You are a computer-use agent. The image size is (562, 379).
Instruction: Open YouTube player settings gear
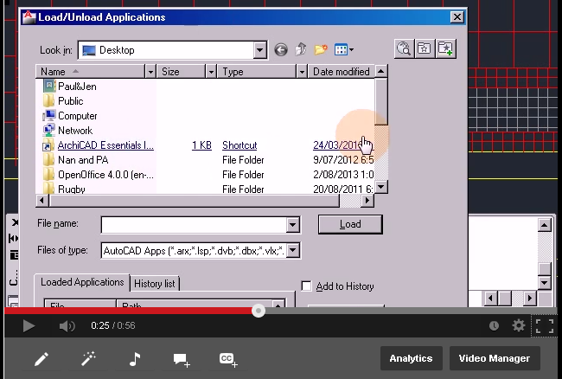518,326
